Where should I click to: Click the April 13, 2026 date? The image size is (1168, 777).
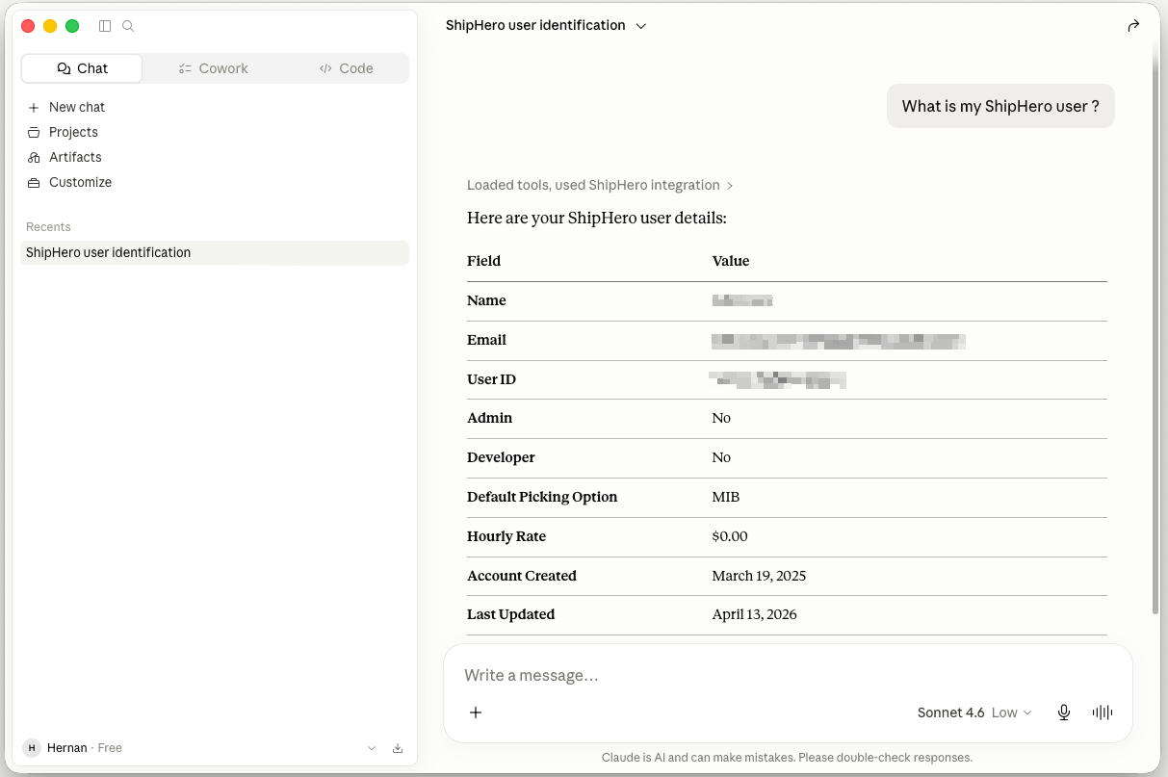click(x=754, y=614)
